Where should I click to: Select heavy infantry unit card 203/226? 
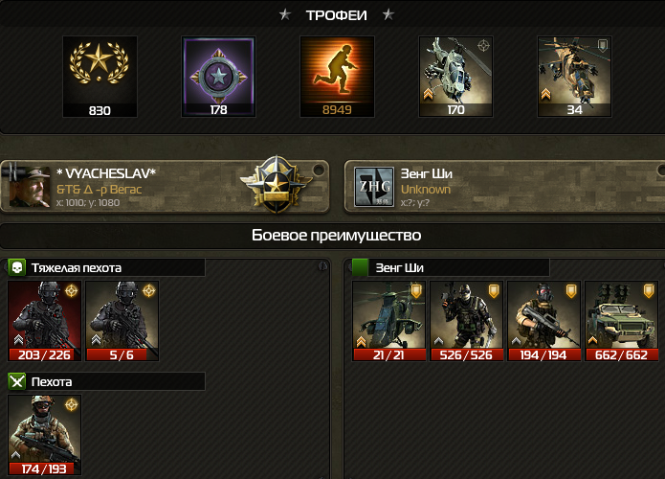tap(45, 321)
